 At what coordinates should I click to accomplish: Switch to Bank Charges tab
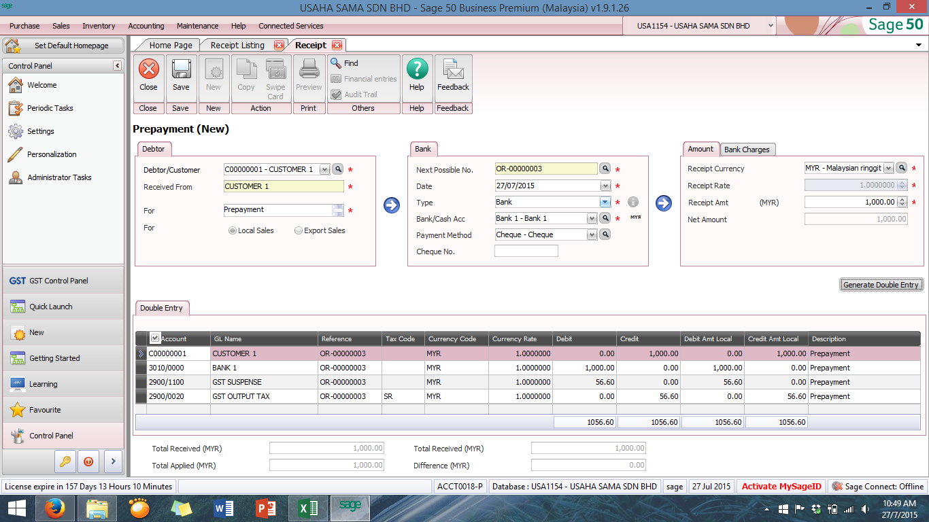pos(747,150)
